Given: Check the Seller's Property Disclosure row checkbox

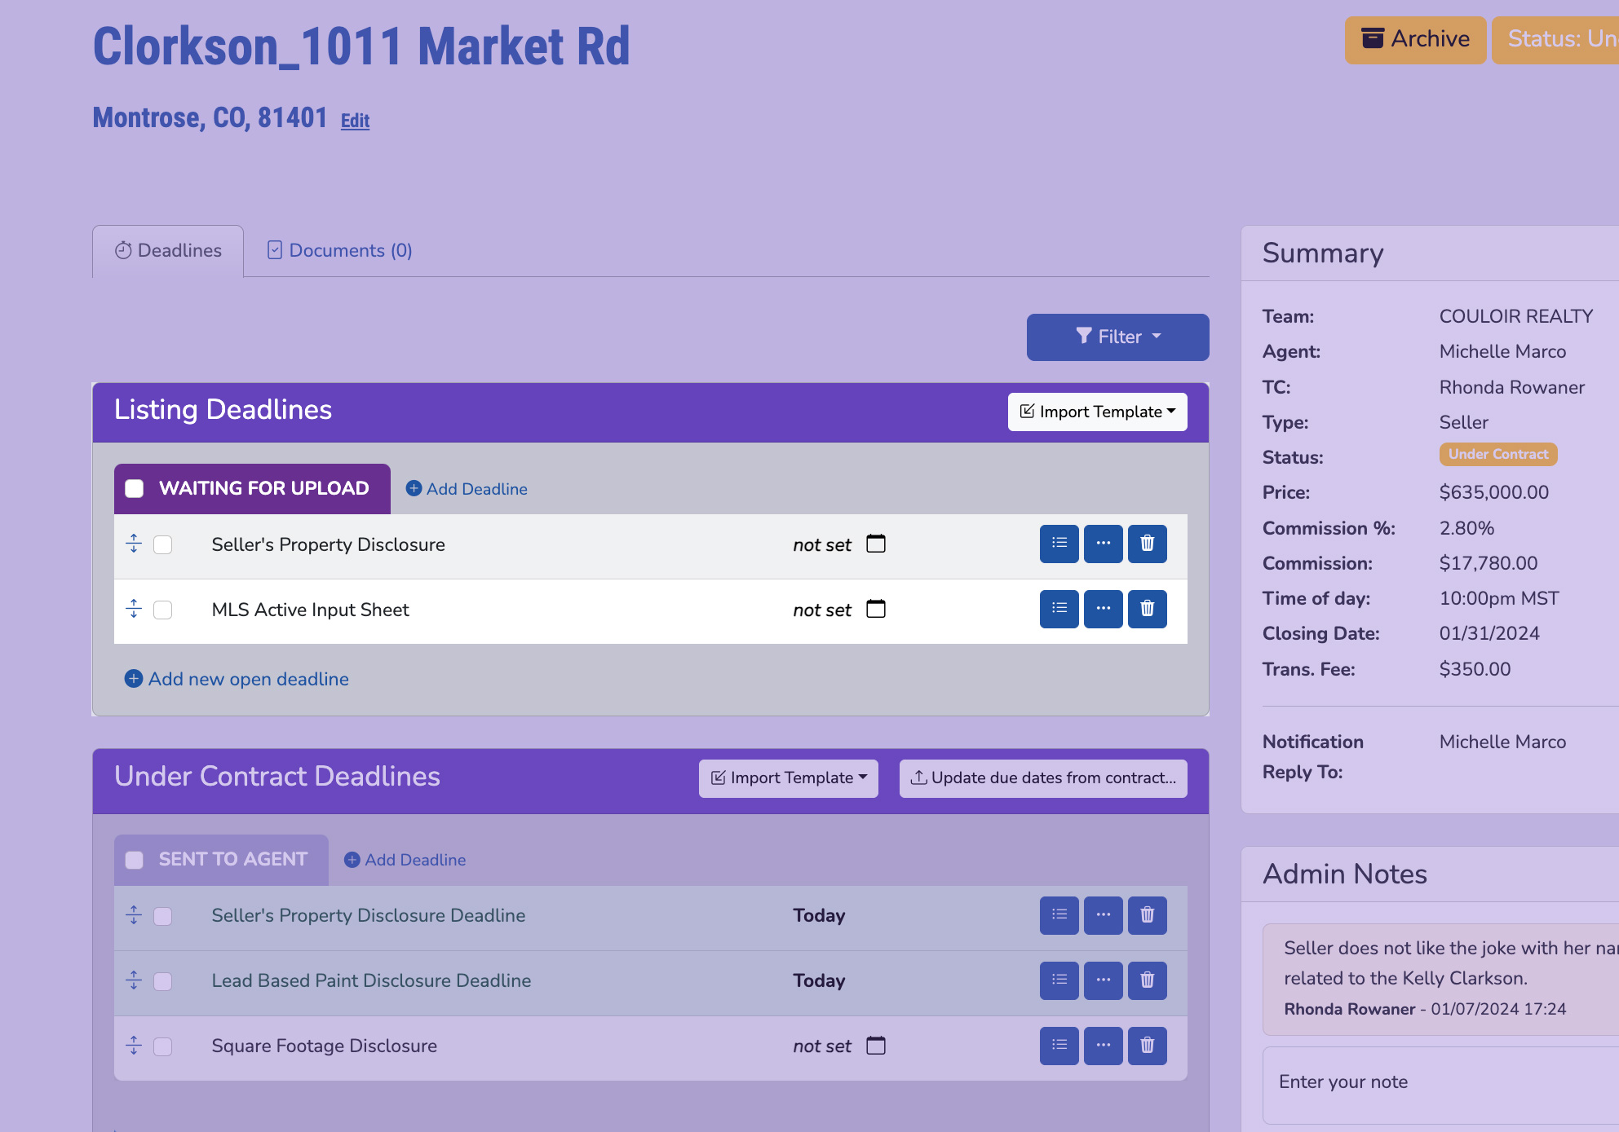Looking at the screenshot, I should click(162, 544).
